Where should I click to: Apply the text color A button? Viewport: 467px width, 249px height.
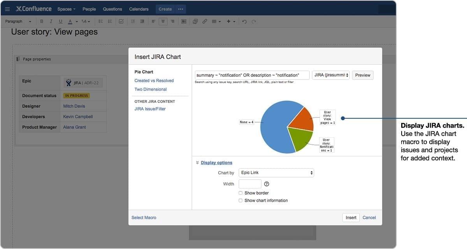coord(70,21)
